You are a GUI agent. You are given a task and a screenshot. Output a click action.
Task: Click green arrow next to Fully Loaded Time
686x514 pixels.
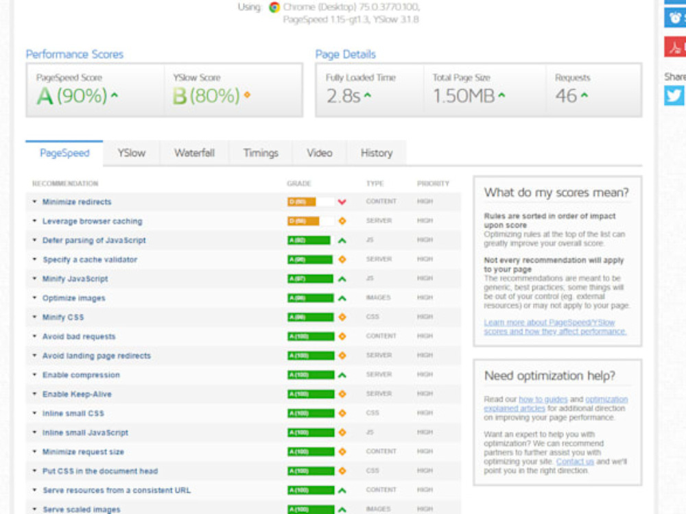tap(368, 95)
